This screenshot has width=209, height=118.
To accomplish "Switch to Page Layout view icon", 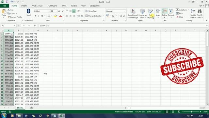I will 173,112.
